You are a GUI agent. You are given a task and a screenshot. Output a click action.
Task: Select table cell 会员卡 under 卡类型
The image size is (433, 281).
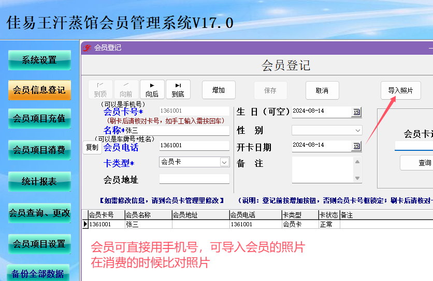[300, 224]
